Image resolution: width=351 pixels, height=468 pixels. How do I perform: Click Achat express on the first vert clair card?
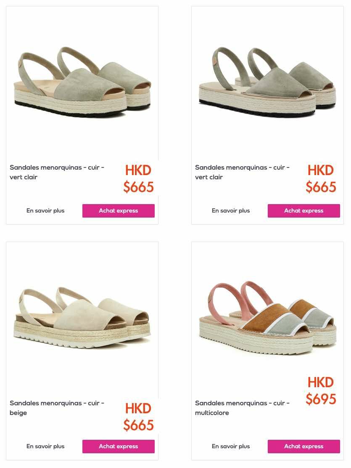click(x=119, y=211)
